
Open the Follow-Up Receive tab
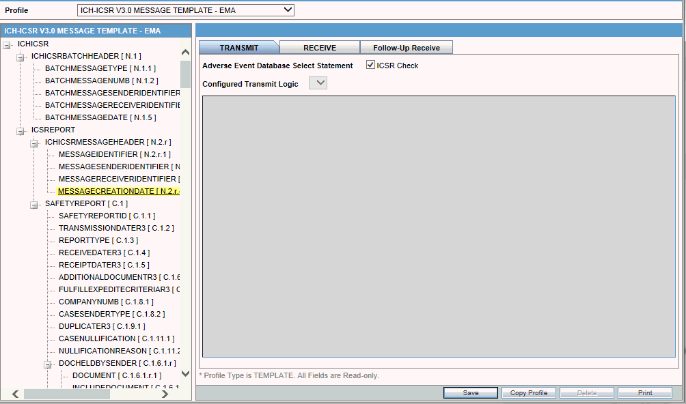point(407,47)
